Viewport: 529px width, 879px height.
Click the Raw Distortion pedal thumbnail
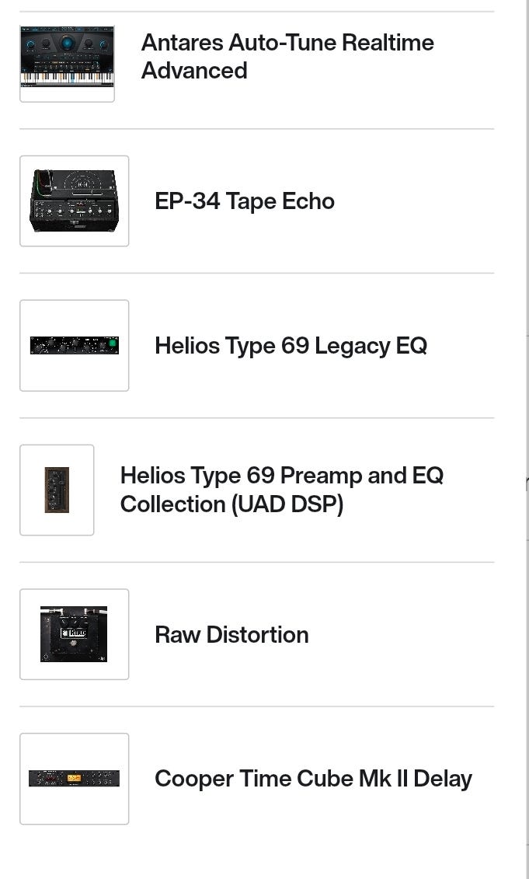[x=74, y=634]
